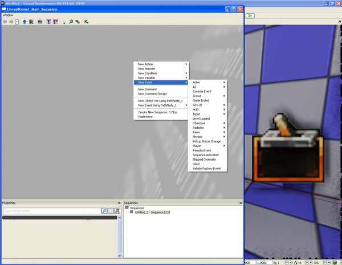This screenshot has height=265, width=342.
Task: Click the 'T' icon with red mark
Action: (x=56, y=22)
